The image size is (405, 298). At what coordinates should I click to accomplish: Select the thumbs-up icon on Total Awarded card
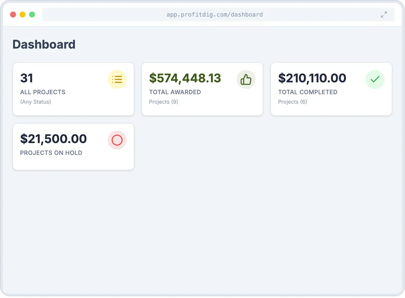coord(246,79)
